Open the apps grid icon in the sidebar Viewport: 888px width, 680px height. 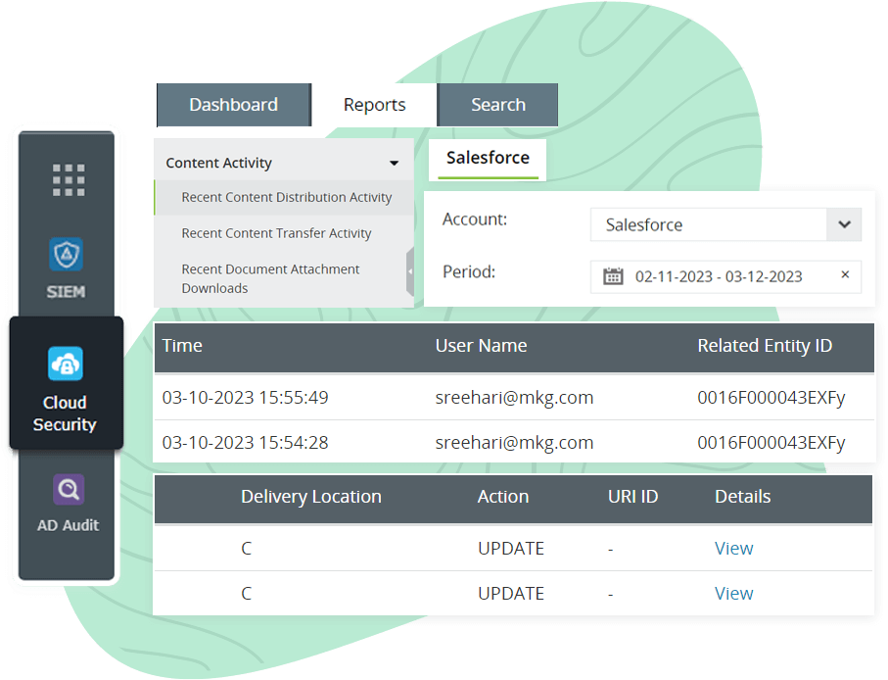pyautogui.click(x=68, y=177)
